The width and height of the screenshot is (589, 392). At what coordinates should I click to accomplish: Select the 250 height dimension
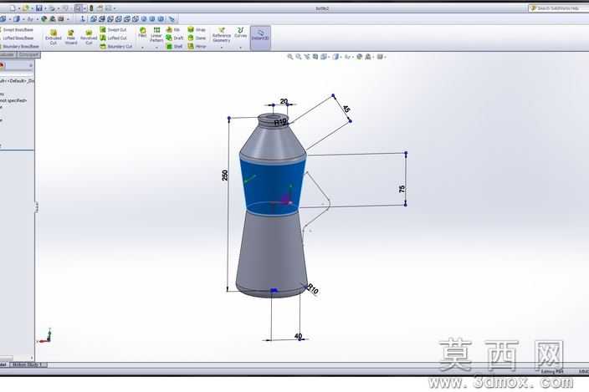click(x=224, y=176)
